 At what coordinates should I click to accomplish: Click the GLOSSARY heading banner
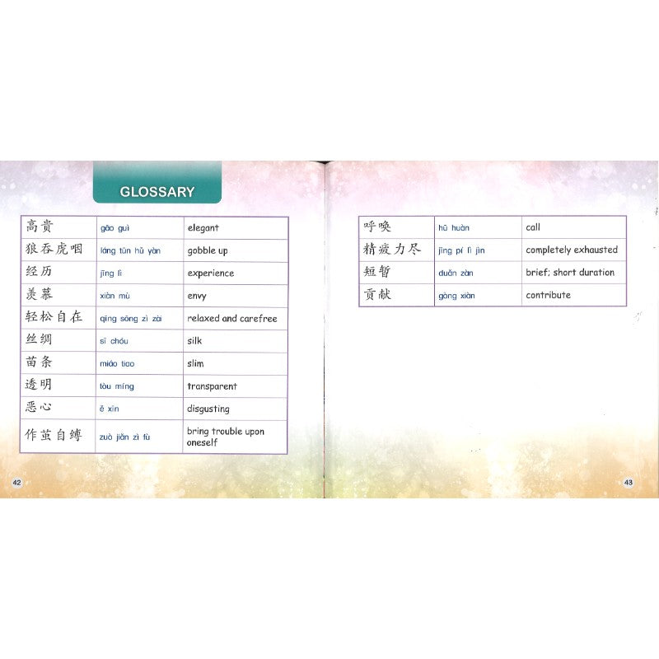(157, 192)
